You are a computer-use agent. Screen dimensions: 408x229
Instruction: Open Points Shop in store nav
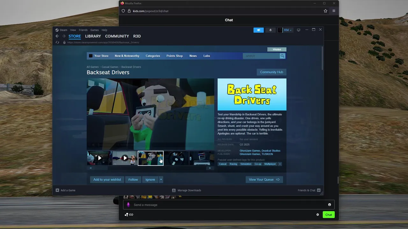[x=175, y=56]
